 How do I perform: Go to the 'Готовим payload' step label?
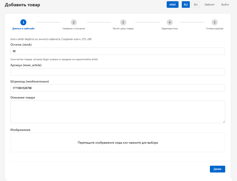(214, 29)
